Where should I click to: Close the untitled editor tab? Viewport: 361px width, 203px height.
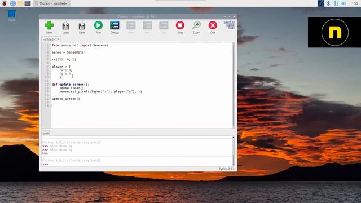click(x=58, y=39)
